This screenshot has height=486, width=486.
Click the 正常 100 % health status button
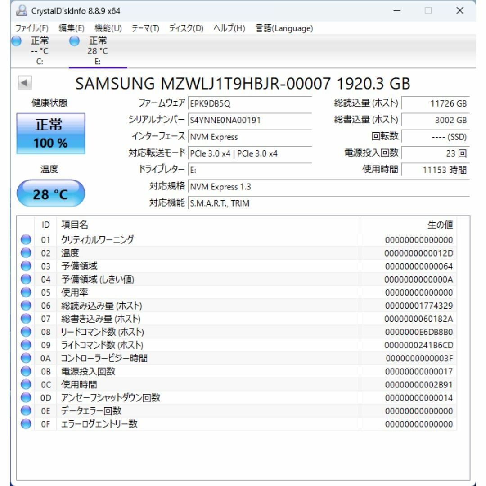click(51, 134)
